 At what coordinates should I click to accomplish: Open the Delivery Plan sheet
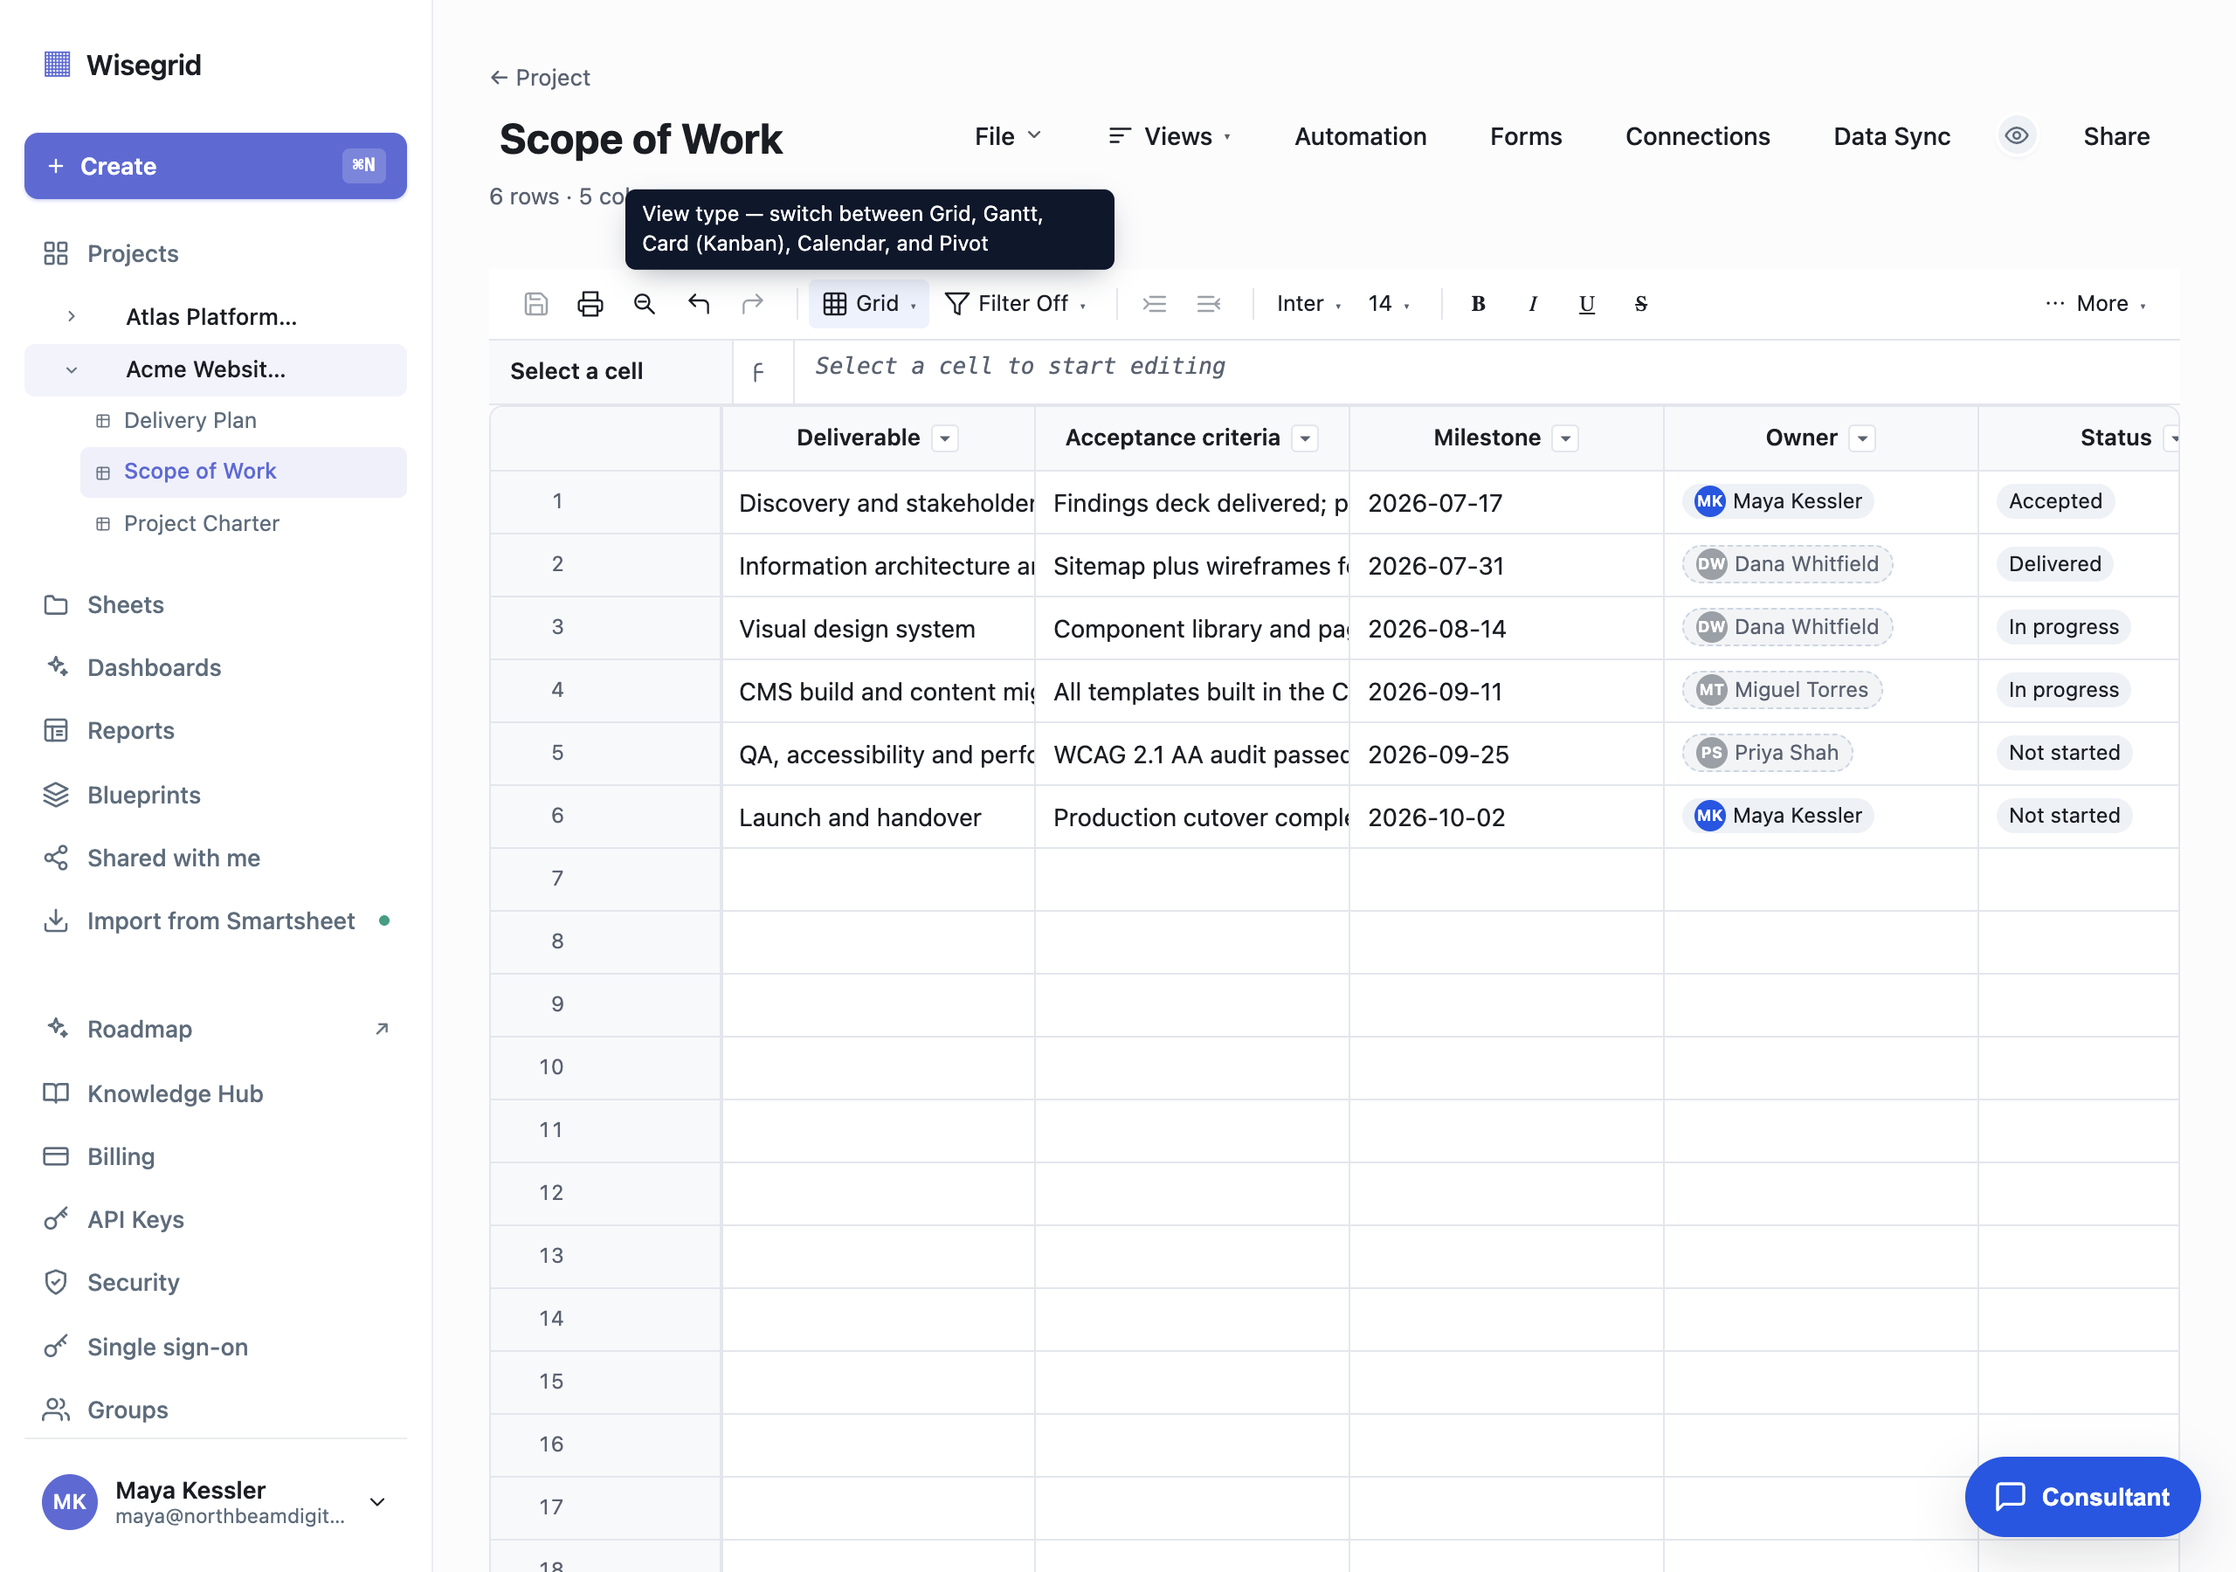244,421
